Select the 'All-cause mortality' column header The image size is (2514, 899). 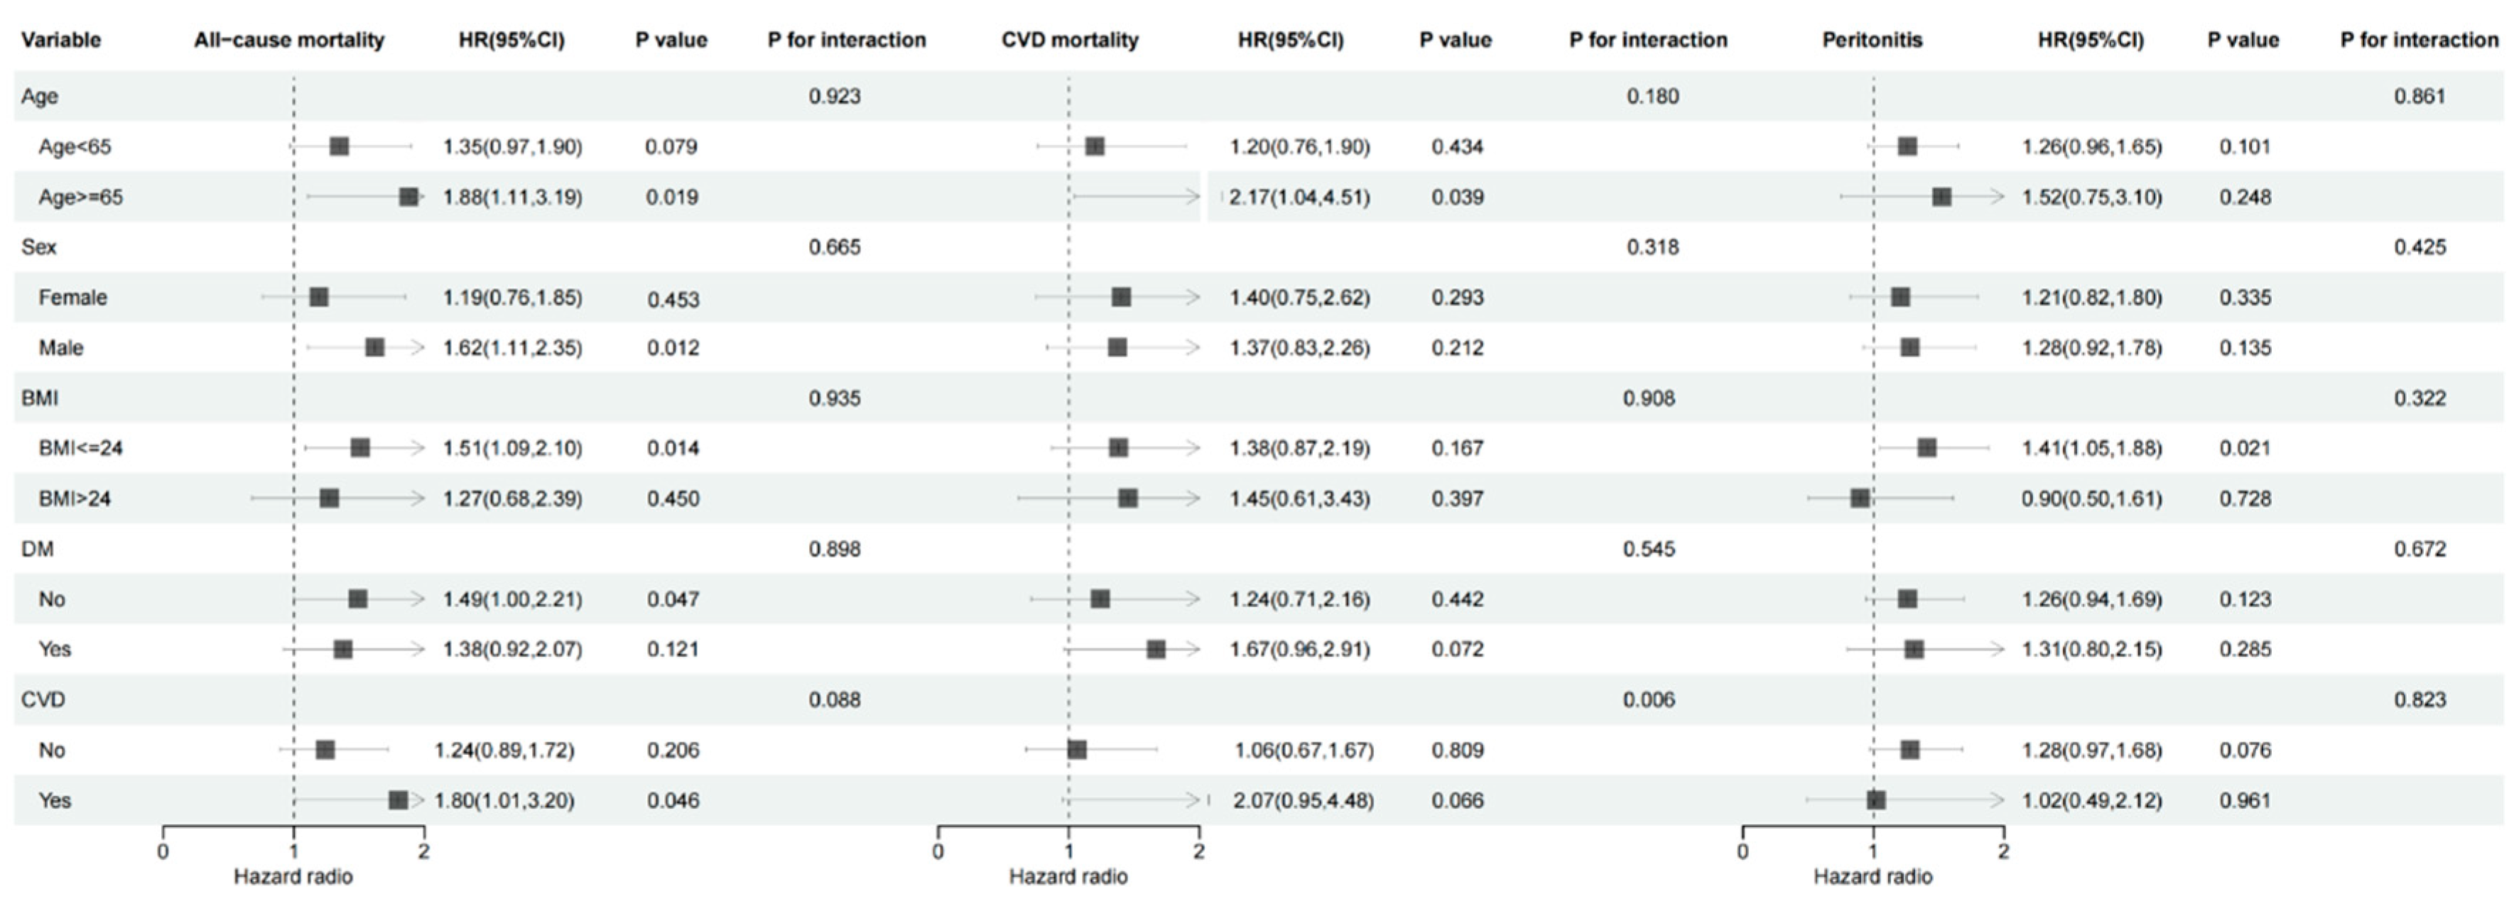pyautogui.click(x=289, y=40)
